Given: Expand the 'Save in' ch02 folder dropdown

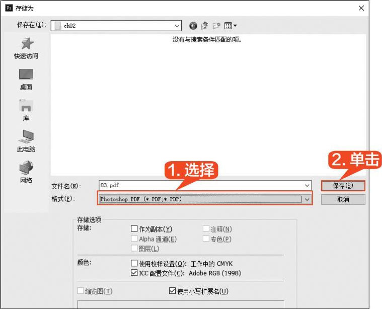Looking at the screenshot, I should click(177, 26).
